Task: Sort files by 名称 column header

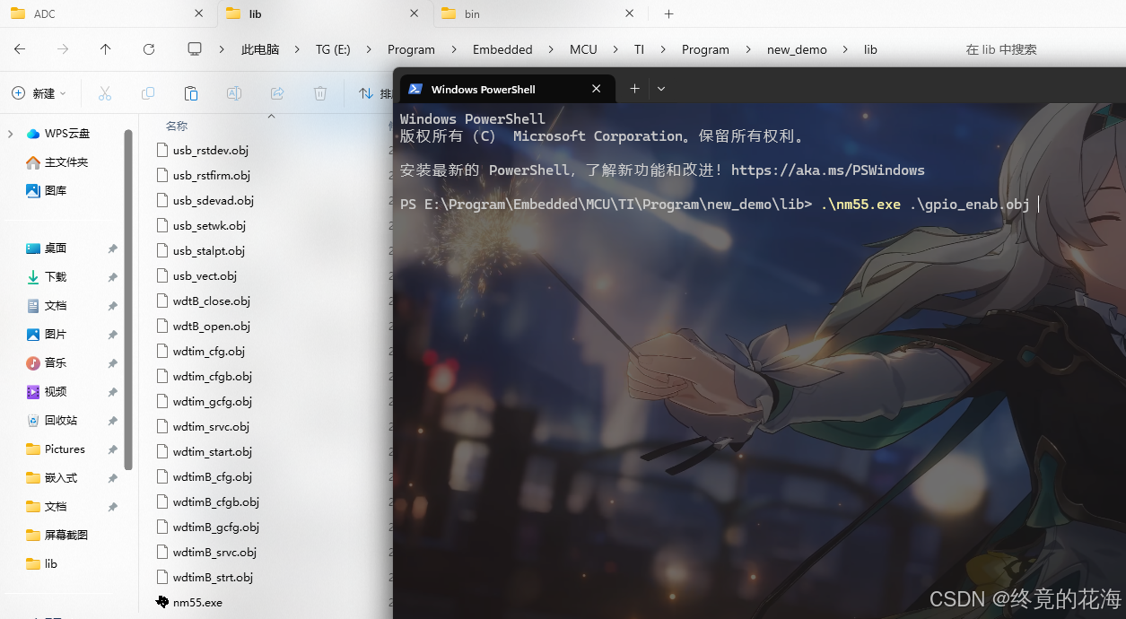Action: (x=177, y=126)
